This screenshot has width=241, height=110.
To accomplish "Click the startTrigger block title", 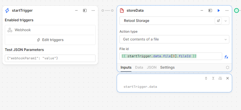I will pyautogui.click(x=22, y=10).
